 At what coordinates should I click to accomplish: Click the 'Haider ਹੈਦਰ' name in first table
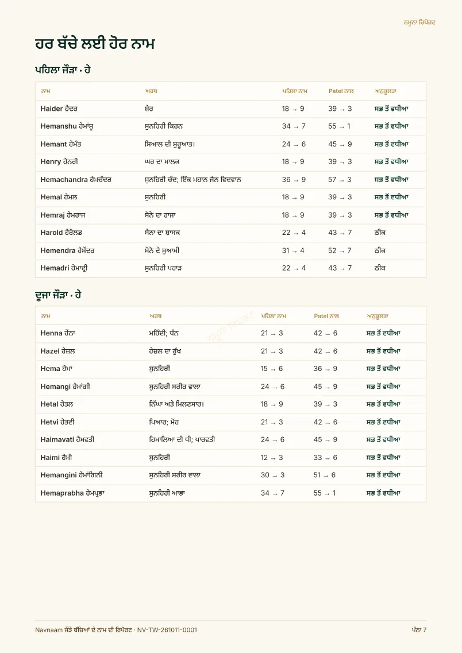pos(59,109)
